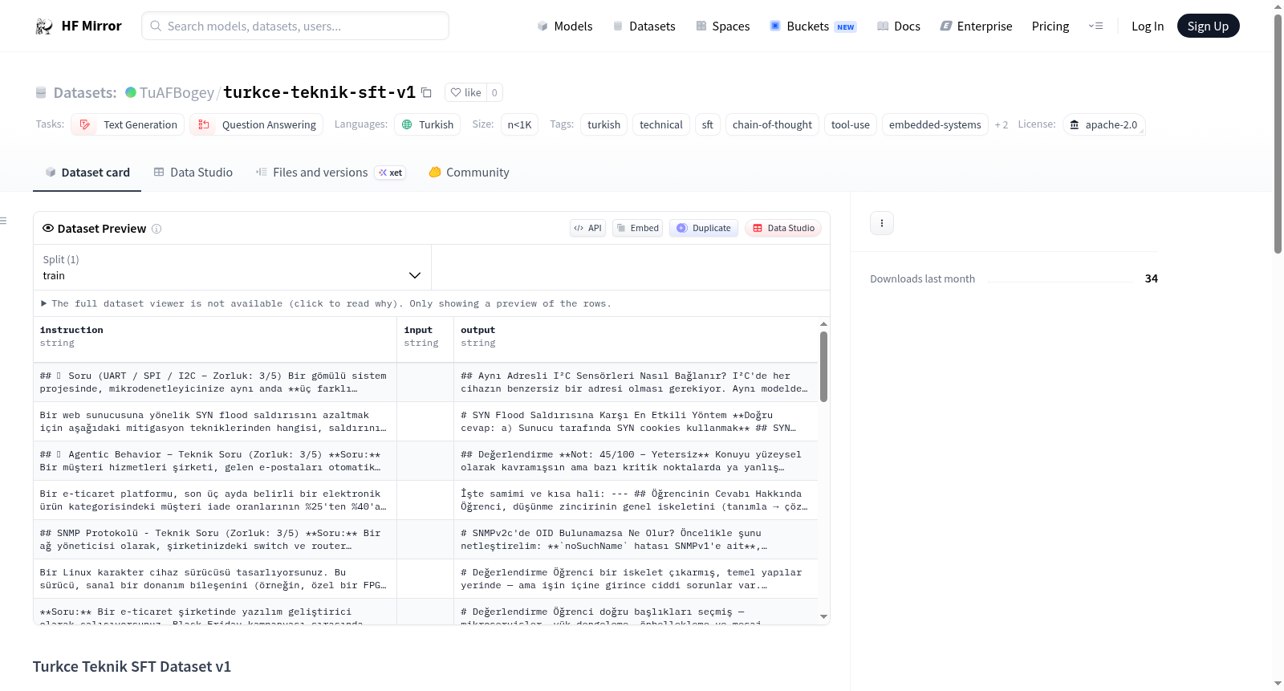Click the xet badge on Files tab
1284x691 pixels.
[391, 173]
